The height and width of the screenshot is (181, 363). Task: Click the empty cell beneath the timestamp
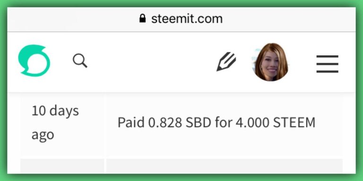62,166
